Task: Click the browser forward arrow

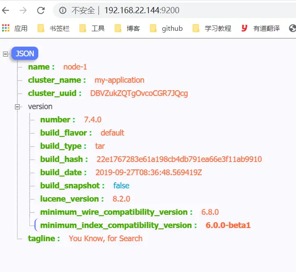Action: 23,11
